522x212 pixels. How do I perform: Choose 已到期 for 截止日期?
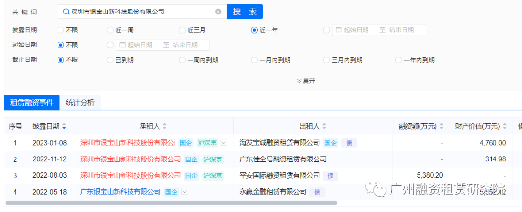[x=110, y=60]
